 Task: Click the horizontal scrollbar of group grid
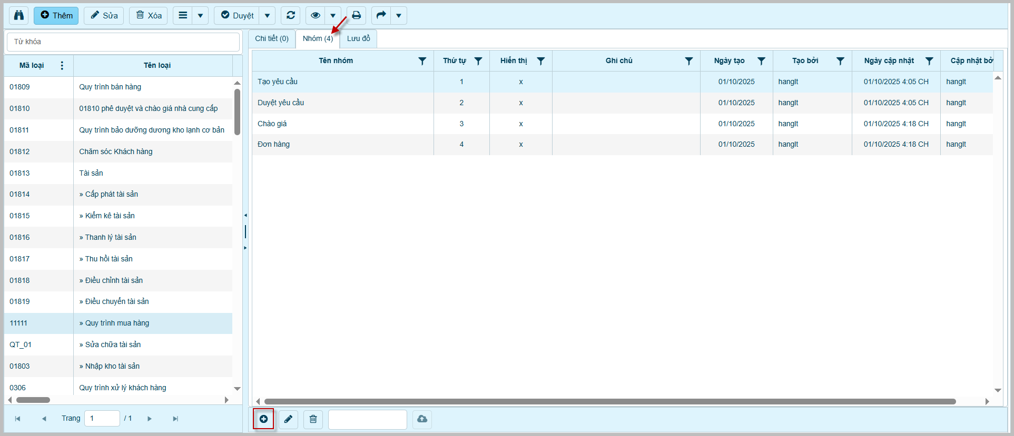point(609,401)
